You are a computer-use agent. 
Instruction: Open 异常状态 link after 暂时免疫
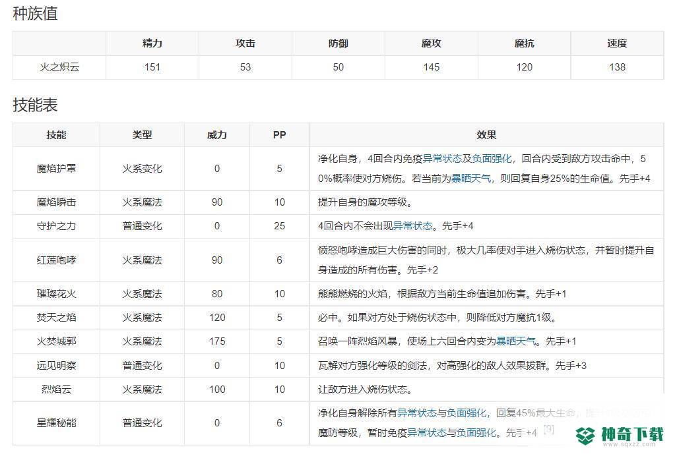426,433
